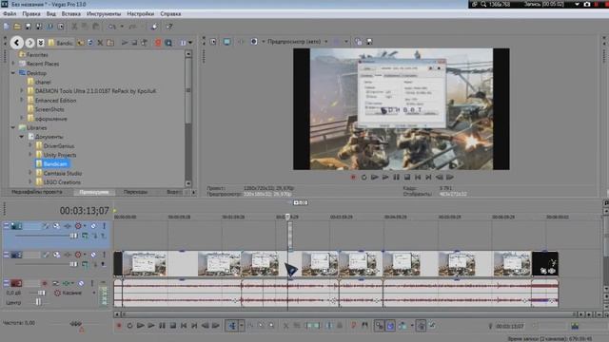This screenshot has width=609, height=342.
Task: Expand the Enhanced Edition folder
Action: [x=22, y=100]
